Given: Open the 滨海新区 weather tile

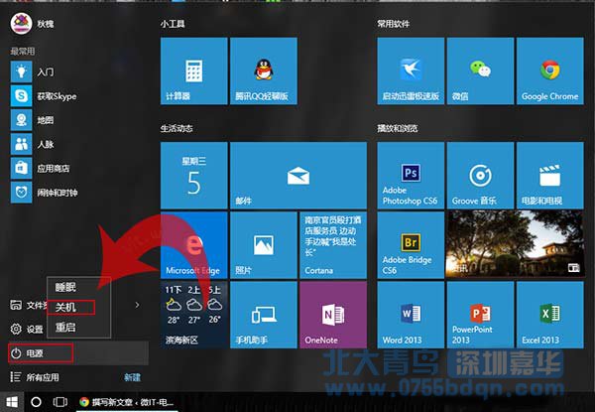Looking at the screenshot, I should (x=194, y=315).
